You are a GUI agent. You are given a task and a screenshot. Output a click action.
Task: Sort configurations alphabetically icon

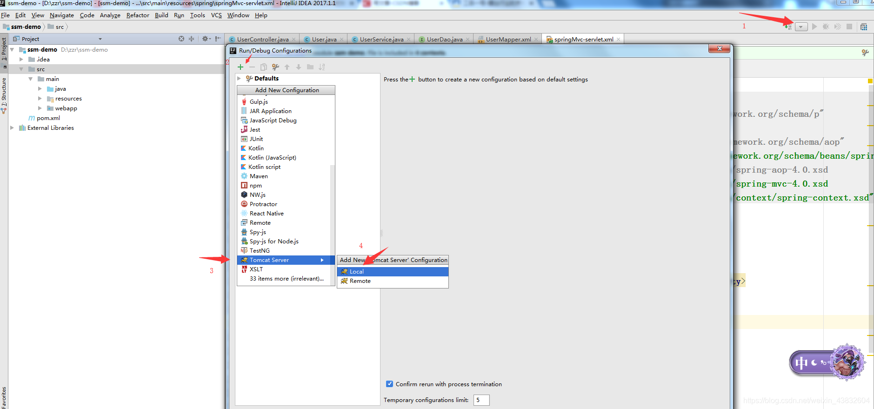point(322,67)
